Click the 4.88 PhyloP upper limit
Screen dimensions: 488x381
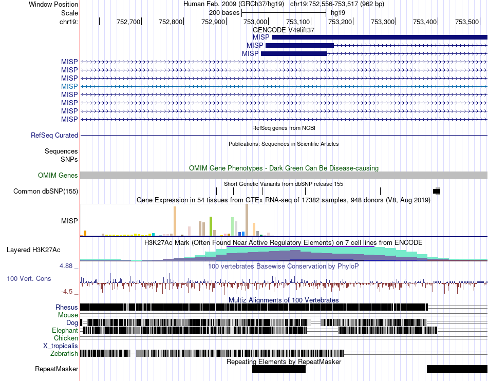pyautogui.click(x=66, y=266)
